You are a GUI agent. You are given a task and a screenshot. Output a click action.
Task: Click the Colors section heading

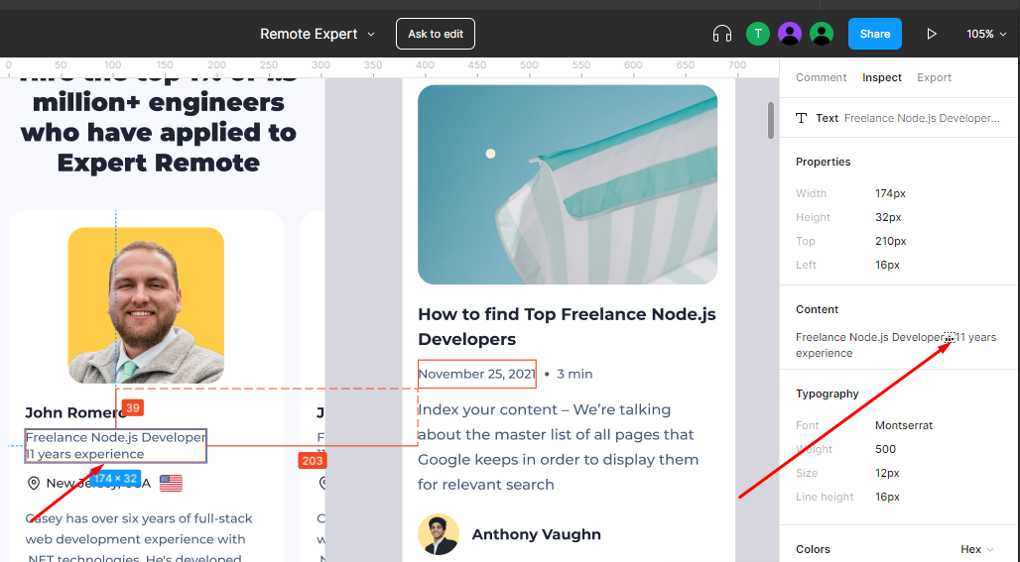814,549
